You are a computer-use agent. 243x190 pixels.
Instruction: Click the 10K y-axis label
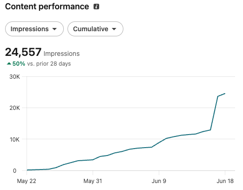coord(14,140)
